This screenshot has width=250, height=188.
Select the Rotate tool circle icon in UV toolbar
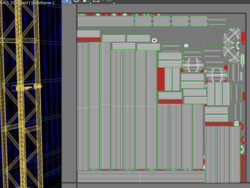coord(77,1)
